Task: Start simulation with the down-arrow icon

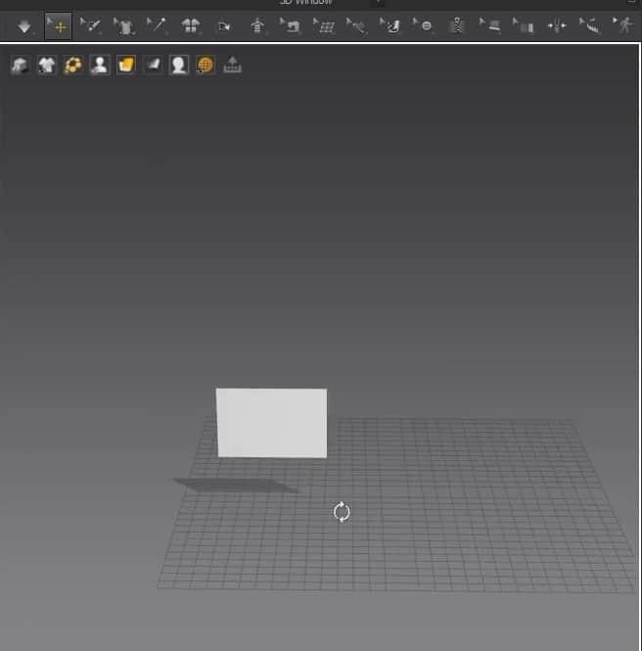Action: (x=24, y=26)
